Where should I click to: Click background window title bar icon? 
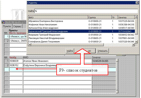point(3,22)
